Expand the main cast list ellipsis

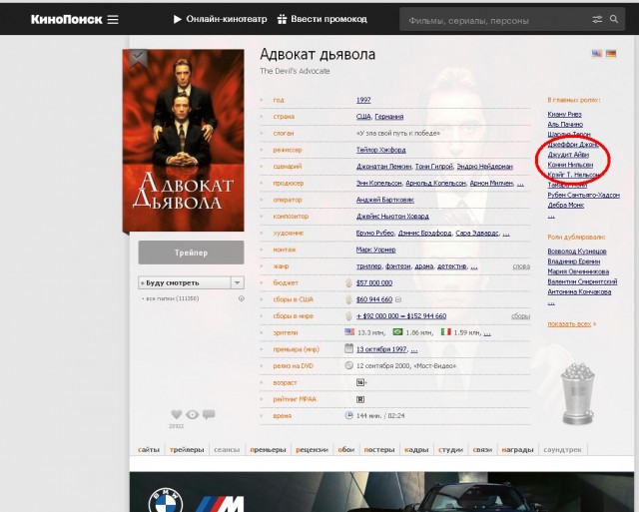pos(551,217)
